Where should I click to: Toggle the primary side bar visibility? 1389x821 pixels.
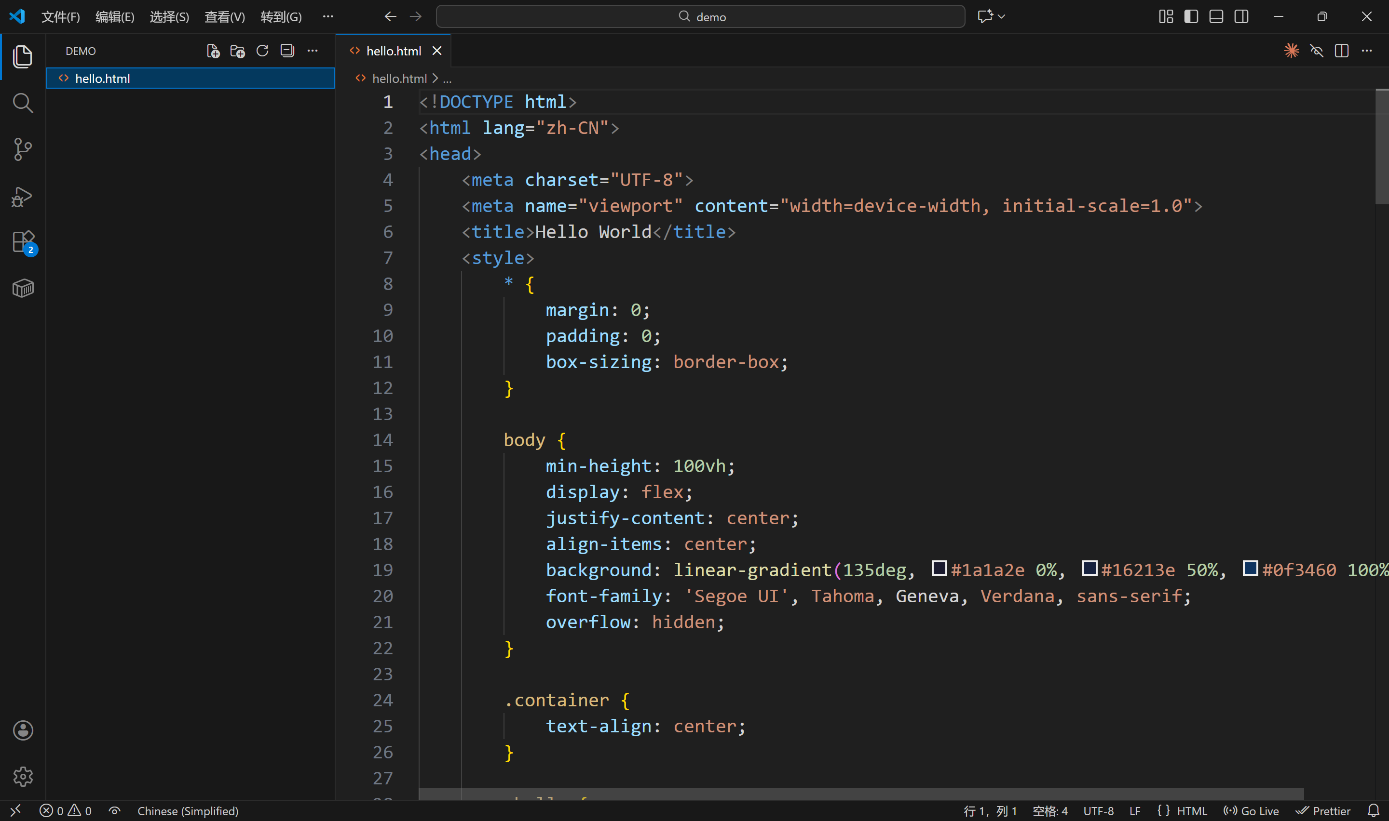coord(1191,16)
